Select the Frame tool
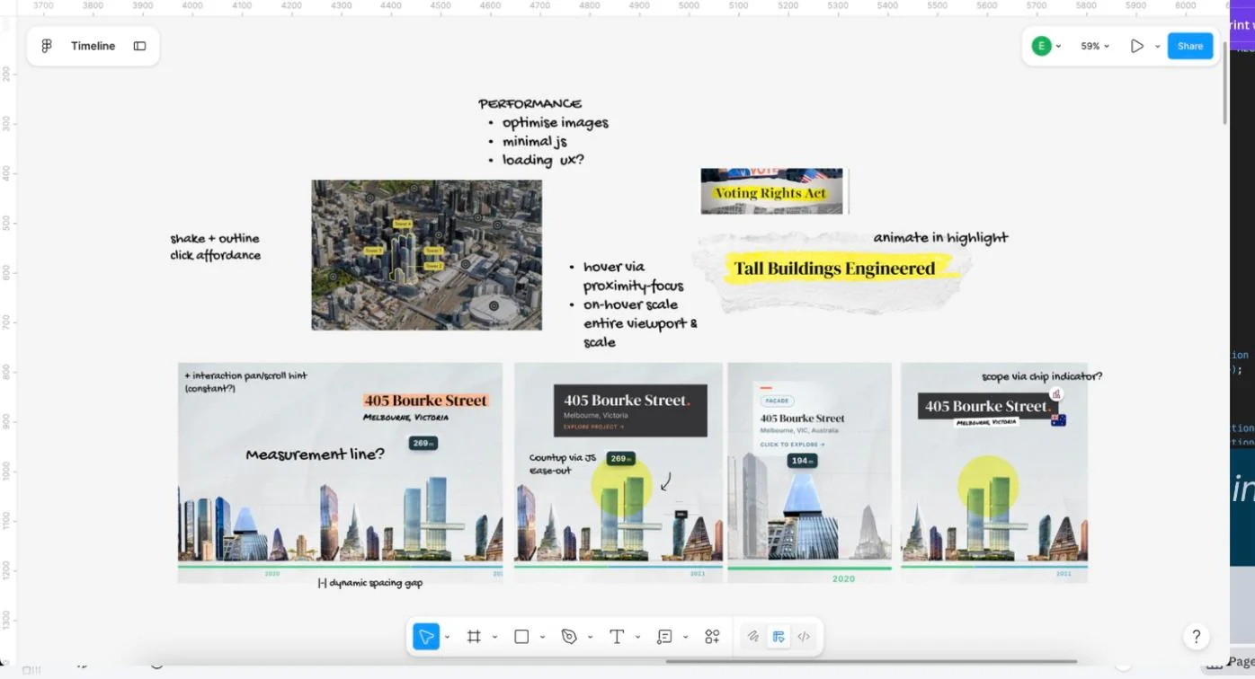1255x679 pixels. coord(474,637)
